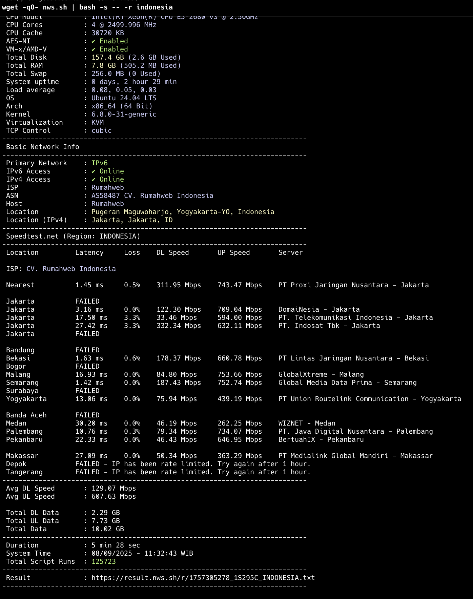Click the Bandung row FAILED status
The width and height of the screenshot is (473, 599).
87,350
